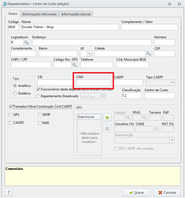Toggle Funcionários deste departamento entram na RAIS

[38, 89]
